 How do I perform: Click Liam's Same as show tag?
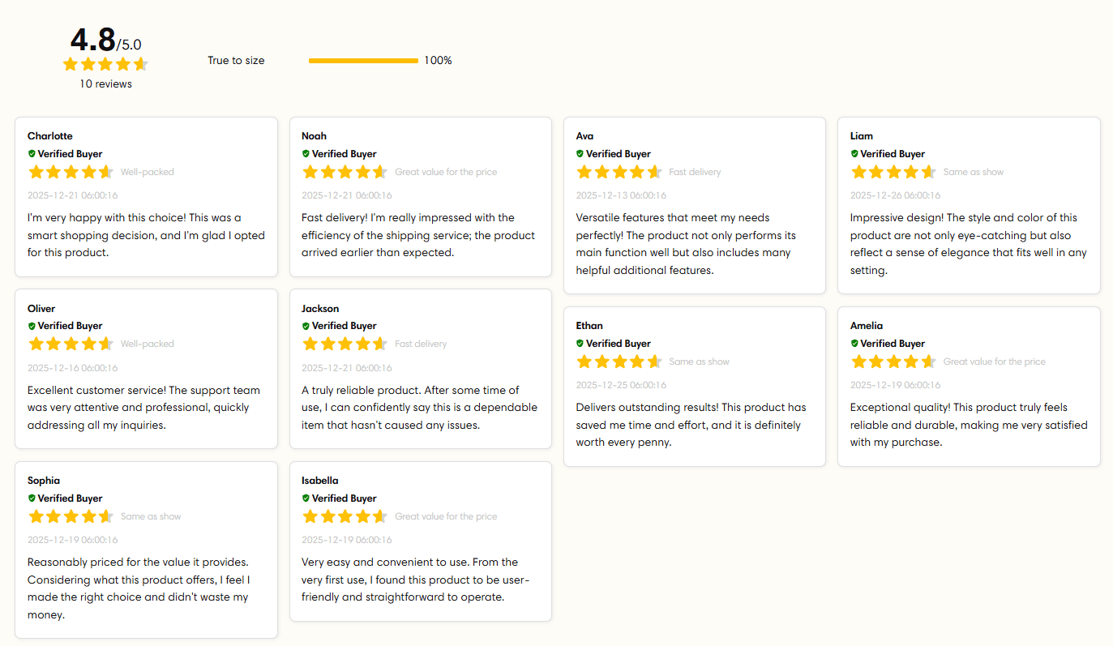[x=974, y=172]
